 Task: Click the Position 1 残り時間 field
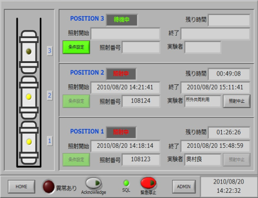point(229,132)
